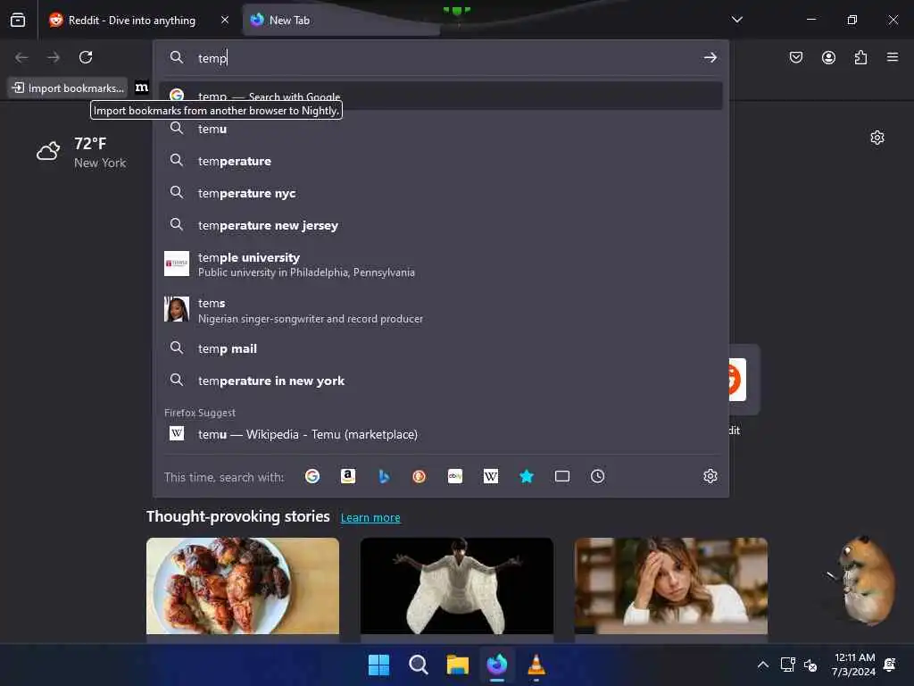Open the notifications bell in tray
This screenshot has height=686, width=914.
point(890,665)
